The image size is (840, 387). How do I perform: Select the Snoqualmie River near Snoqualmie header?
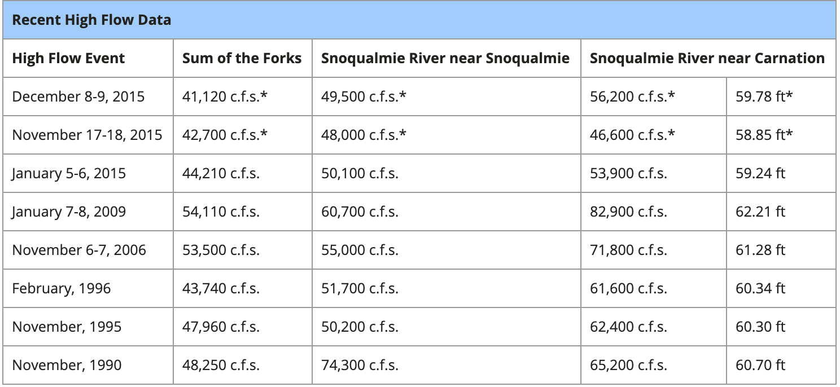(x=445, y=59)
